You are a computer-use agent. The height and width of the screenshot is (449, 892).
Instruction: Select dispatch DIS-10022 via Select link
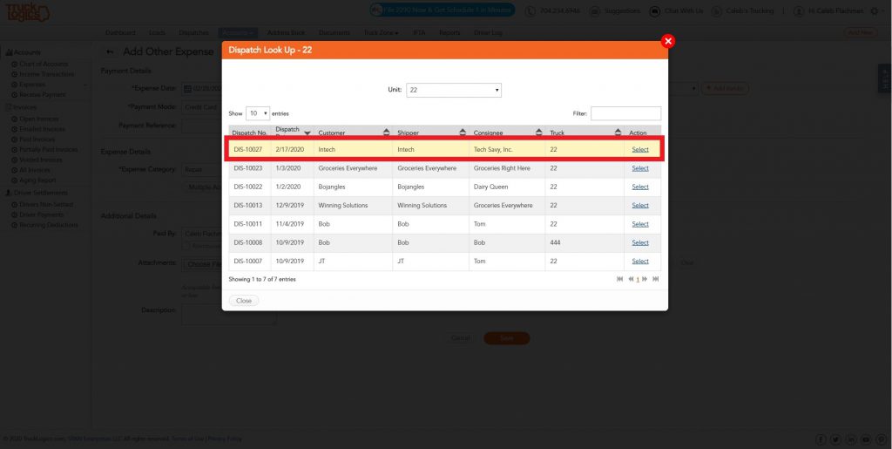tap(640, 187)
